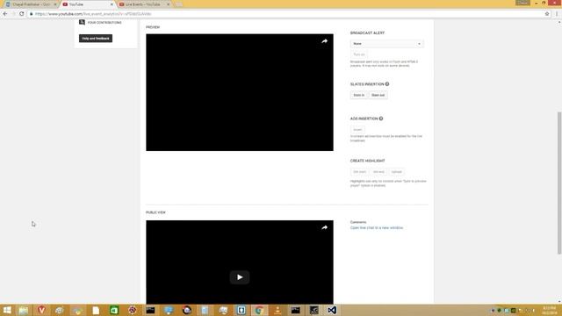The image size is (562, 316).
Task: Click the share arrow on the Preview player
Action: pos(324,41)
